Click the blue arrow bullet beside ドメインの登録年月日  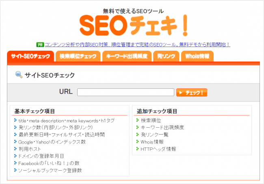pos(15,156)
